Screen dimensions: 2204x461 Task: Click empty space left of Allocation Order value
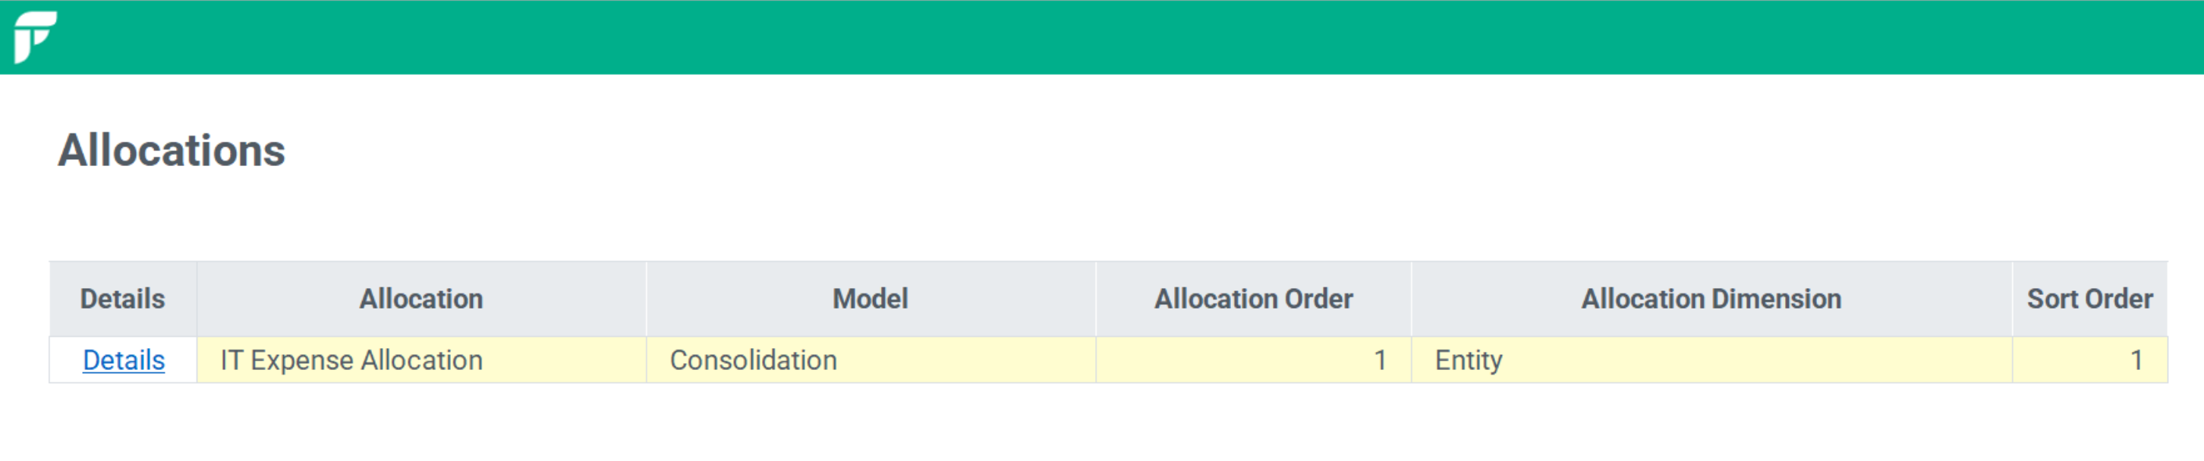pos(1232,360)
